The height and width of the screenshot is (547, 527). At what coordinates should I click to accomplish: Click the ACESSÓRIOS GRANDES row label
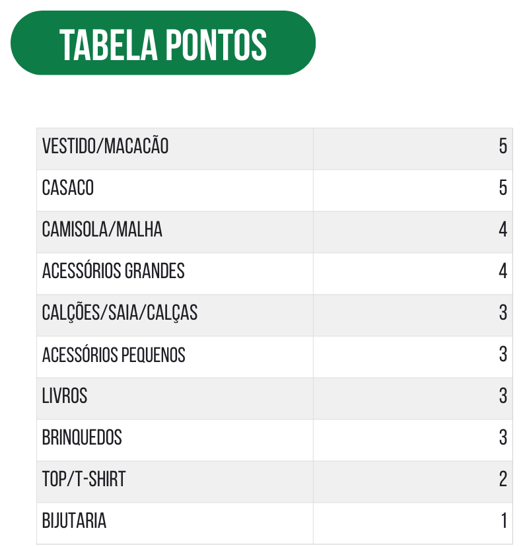coord(113,271)
